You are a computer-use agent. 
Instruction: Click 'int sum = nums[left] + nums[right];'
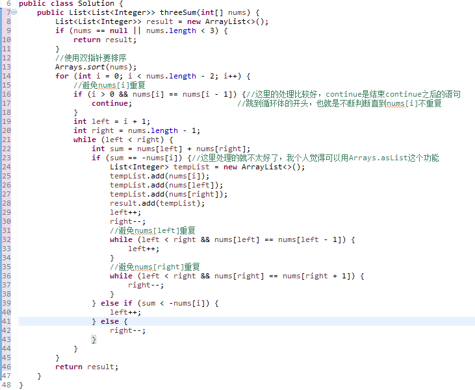pyautogui.click(x=171, y=149)
